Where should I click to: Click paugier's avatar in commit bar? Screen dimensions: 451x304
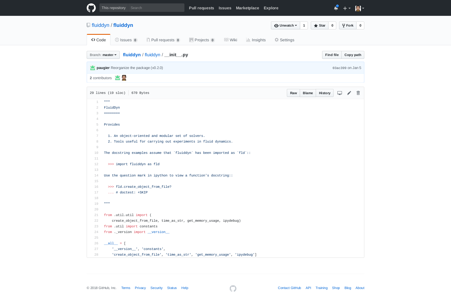[93, 68]
